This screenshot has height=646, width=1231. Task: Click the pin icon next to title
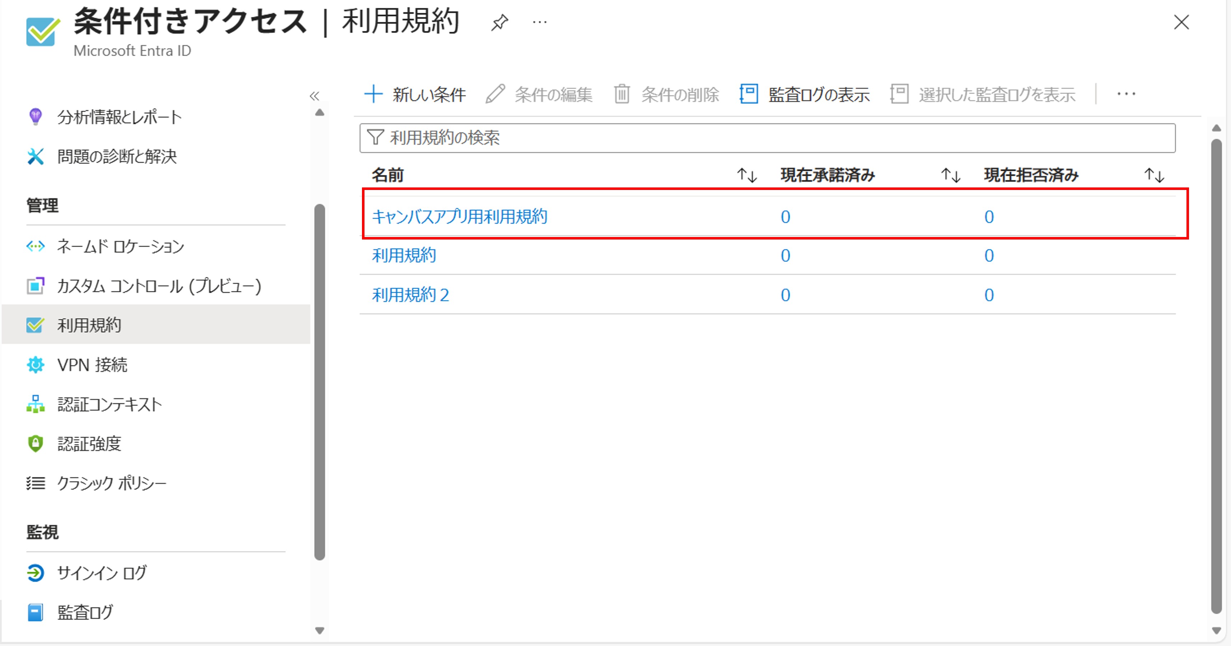pyautogui.click(x=500, y=23)
